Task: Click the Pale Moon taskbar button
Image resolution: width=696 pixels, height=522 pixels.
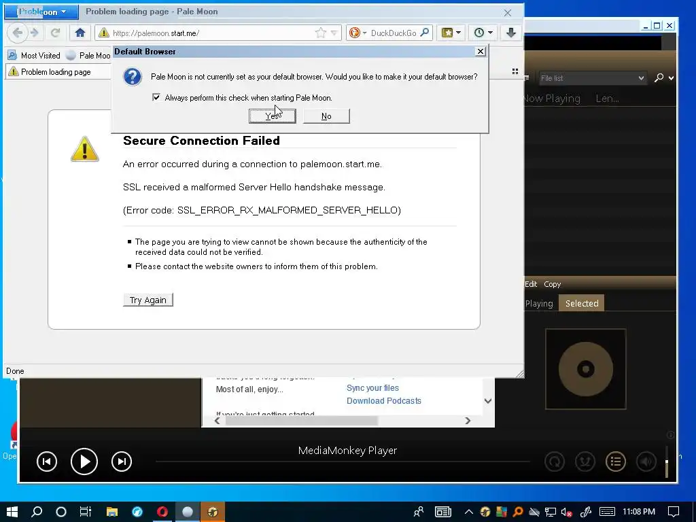Action: pos(188,512)
